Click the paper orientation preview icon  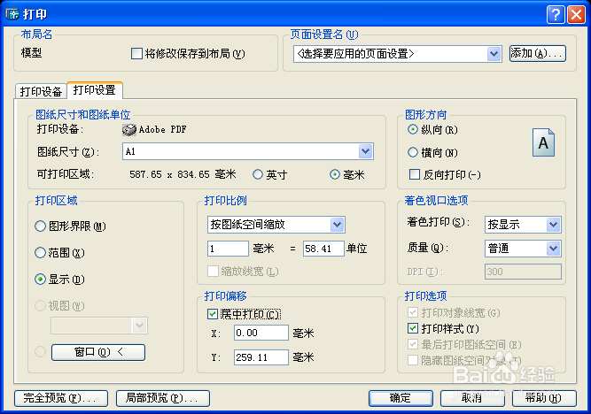(x=543, y=142)
